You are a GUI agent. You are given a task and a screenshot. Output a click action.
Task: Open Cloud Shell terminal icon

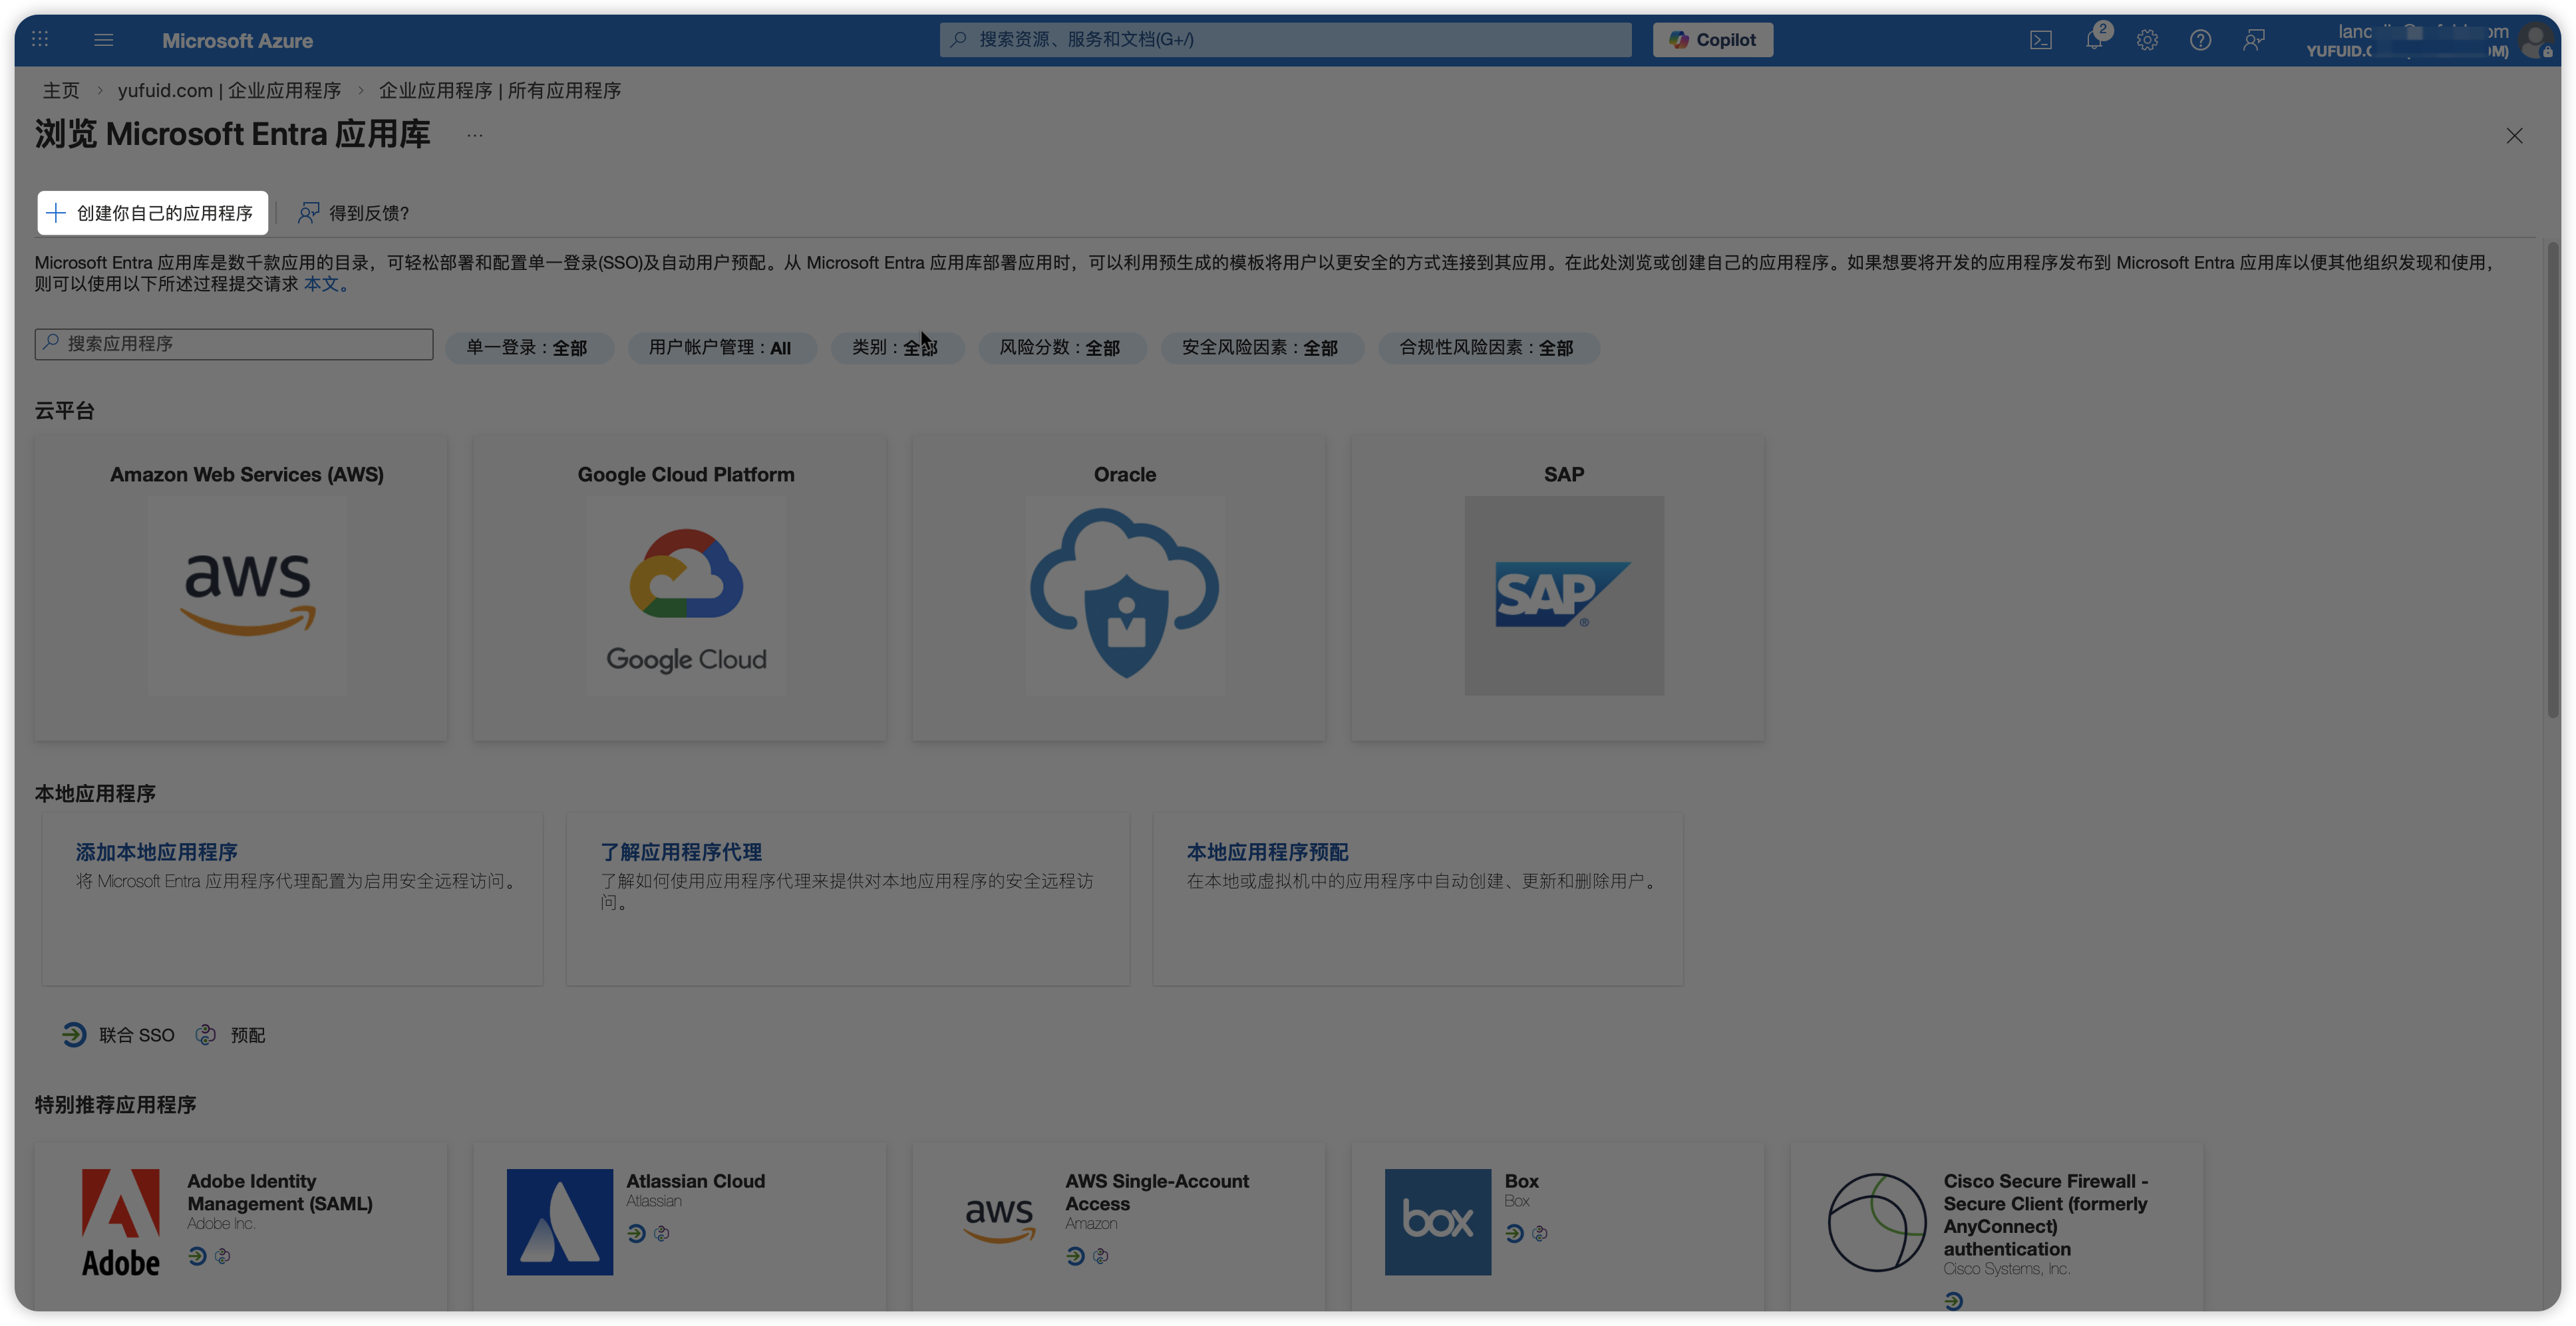[2040, 40]
